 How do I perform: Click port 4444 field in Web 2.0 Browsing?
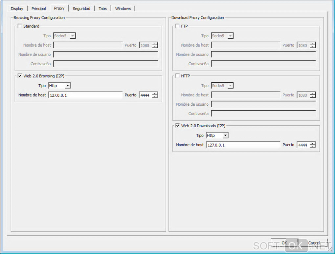[145, 95]
